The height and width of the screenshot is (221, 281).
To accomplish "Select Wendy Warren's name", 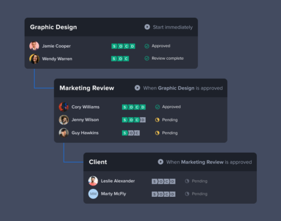I will [57, 59].
